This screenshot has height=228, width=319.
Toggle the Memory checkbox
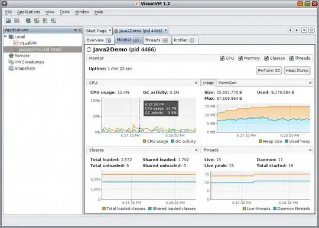point(240,58)
